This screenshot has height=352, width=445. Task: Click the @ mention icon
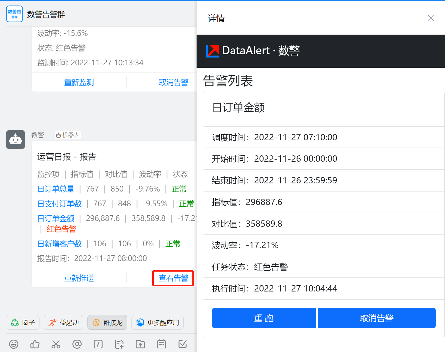tap(77, 344)
